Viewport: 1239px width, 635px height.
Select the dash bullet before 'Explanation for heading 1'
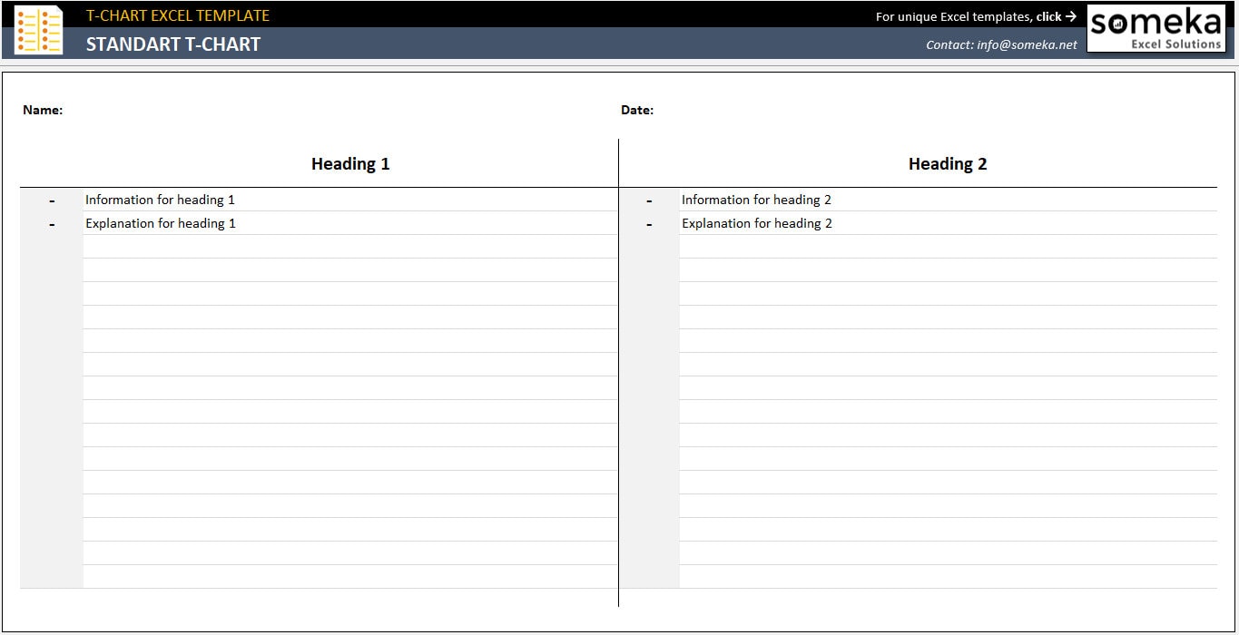click(52, 222)
